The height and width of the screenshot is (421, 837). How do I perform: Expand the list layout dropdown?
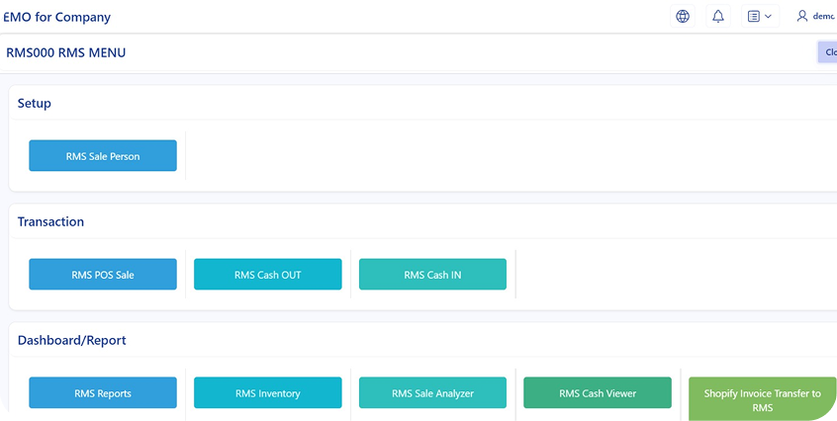[x=760, y=17]
